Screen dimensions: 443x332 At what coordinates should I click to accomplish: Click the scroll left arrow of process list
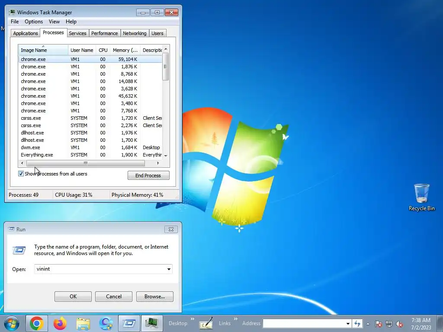(22, 163)
